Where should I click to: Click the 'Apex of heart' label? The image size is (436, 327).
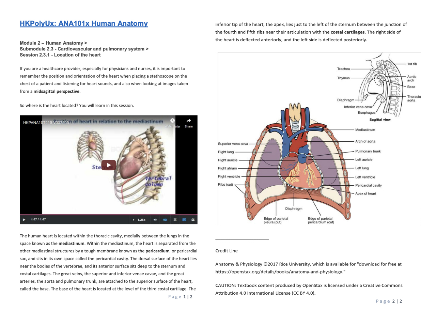[366, 193]
